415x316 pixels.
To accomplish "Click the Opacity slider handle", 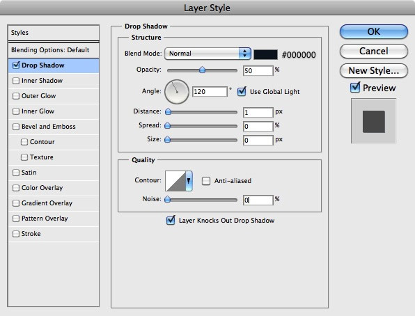I will (202, 70).
